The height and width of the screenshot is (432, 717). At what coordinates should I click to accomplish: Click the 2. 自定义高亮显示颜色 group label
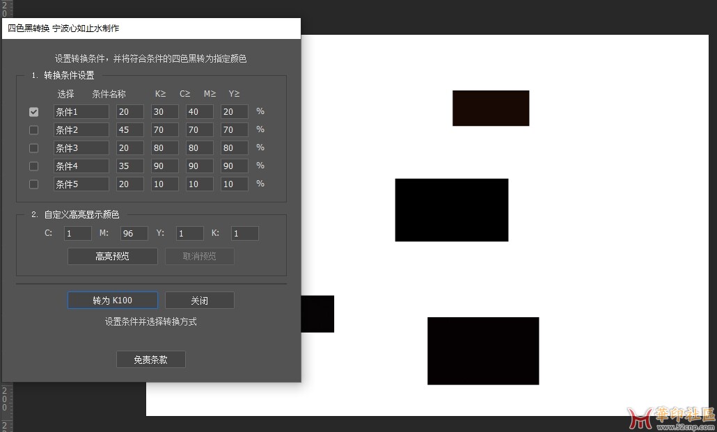tap(75, 214)
